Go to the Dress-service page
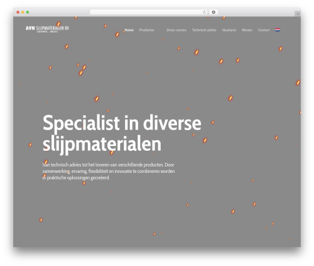Screen dimensions: 314x266 (176, 30)
